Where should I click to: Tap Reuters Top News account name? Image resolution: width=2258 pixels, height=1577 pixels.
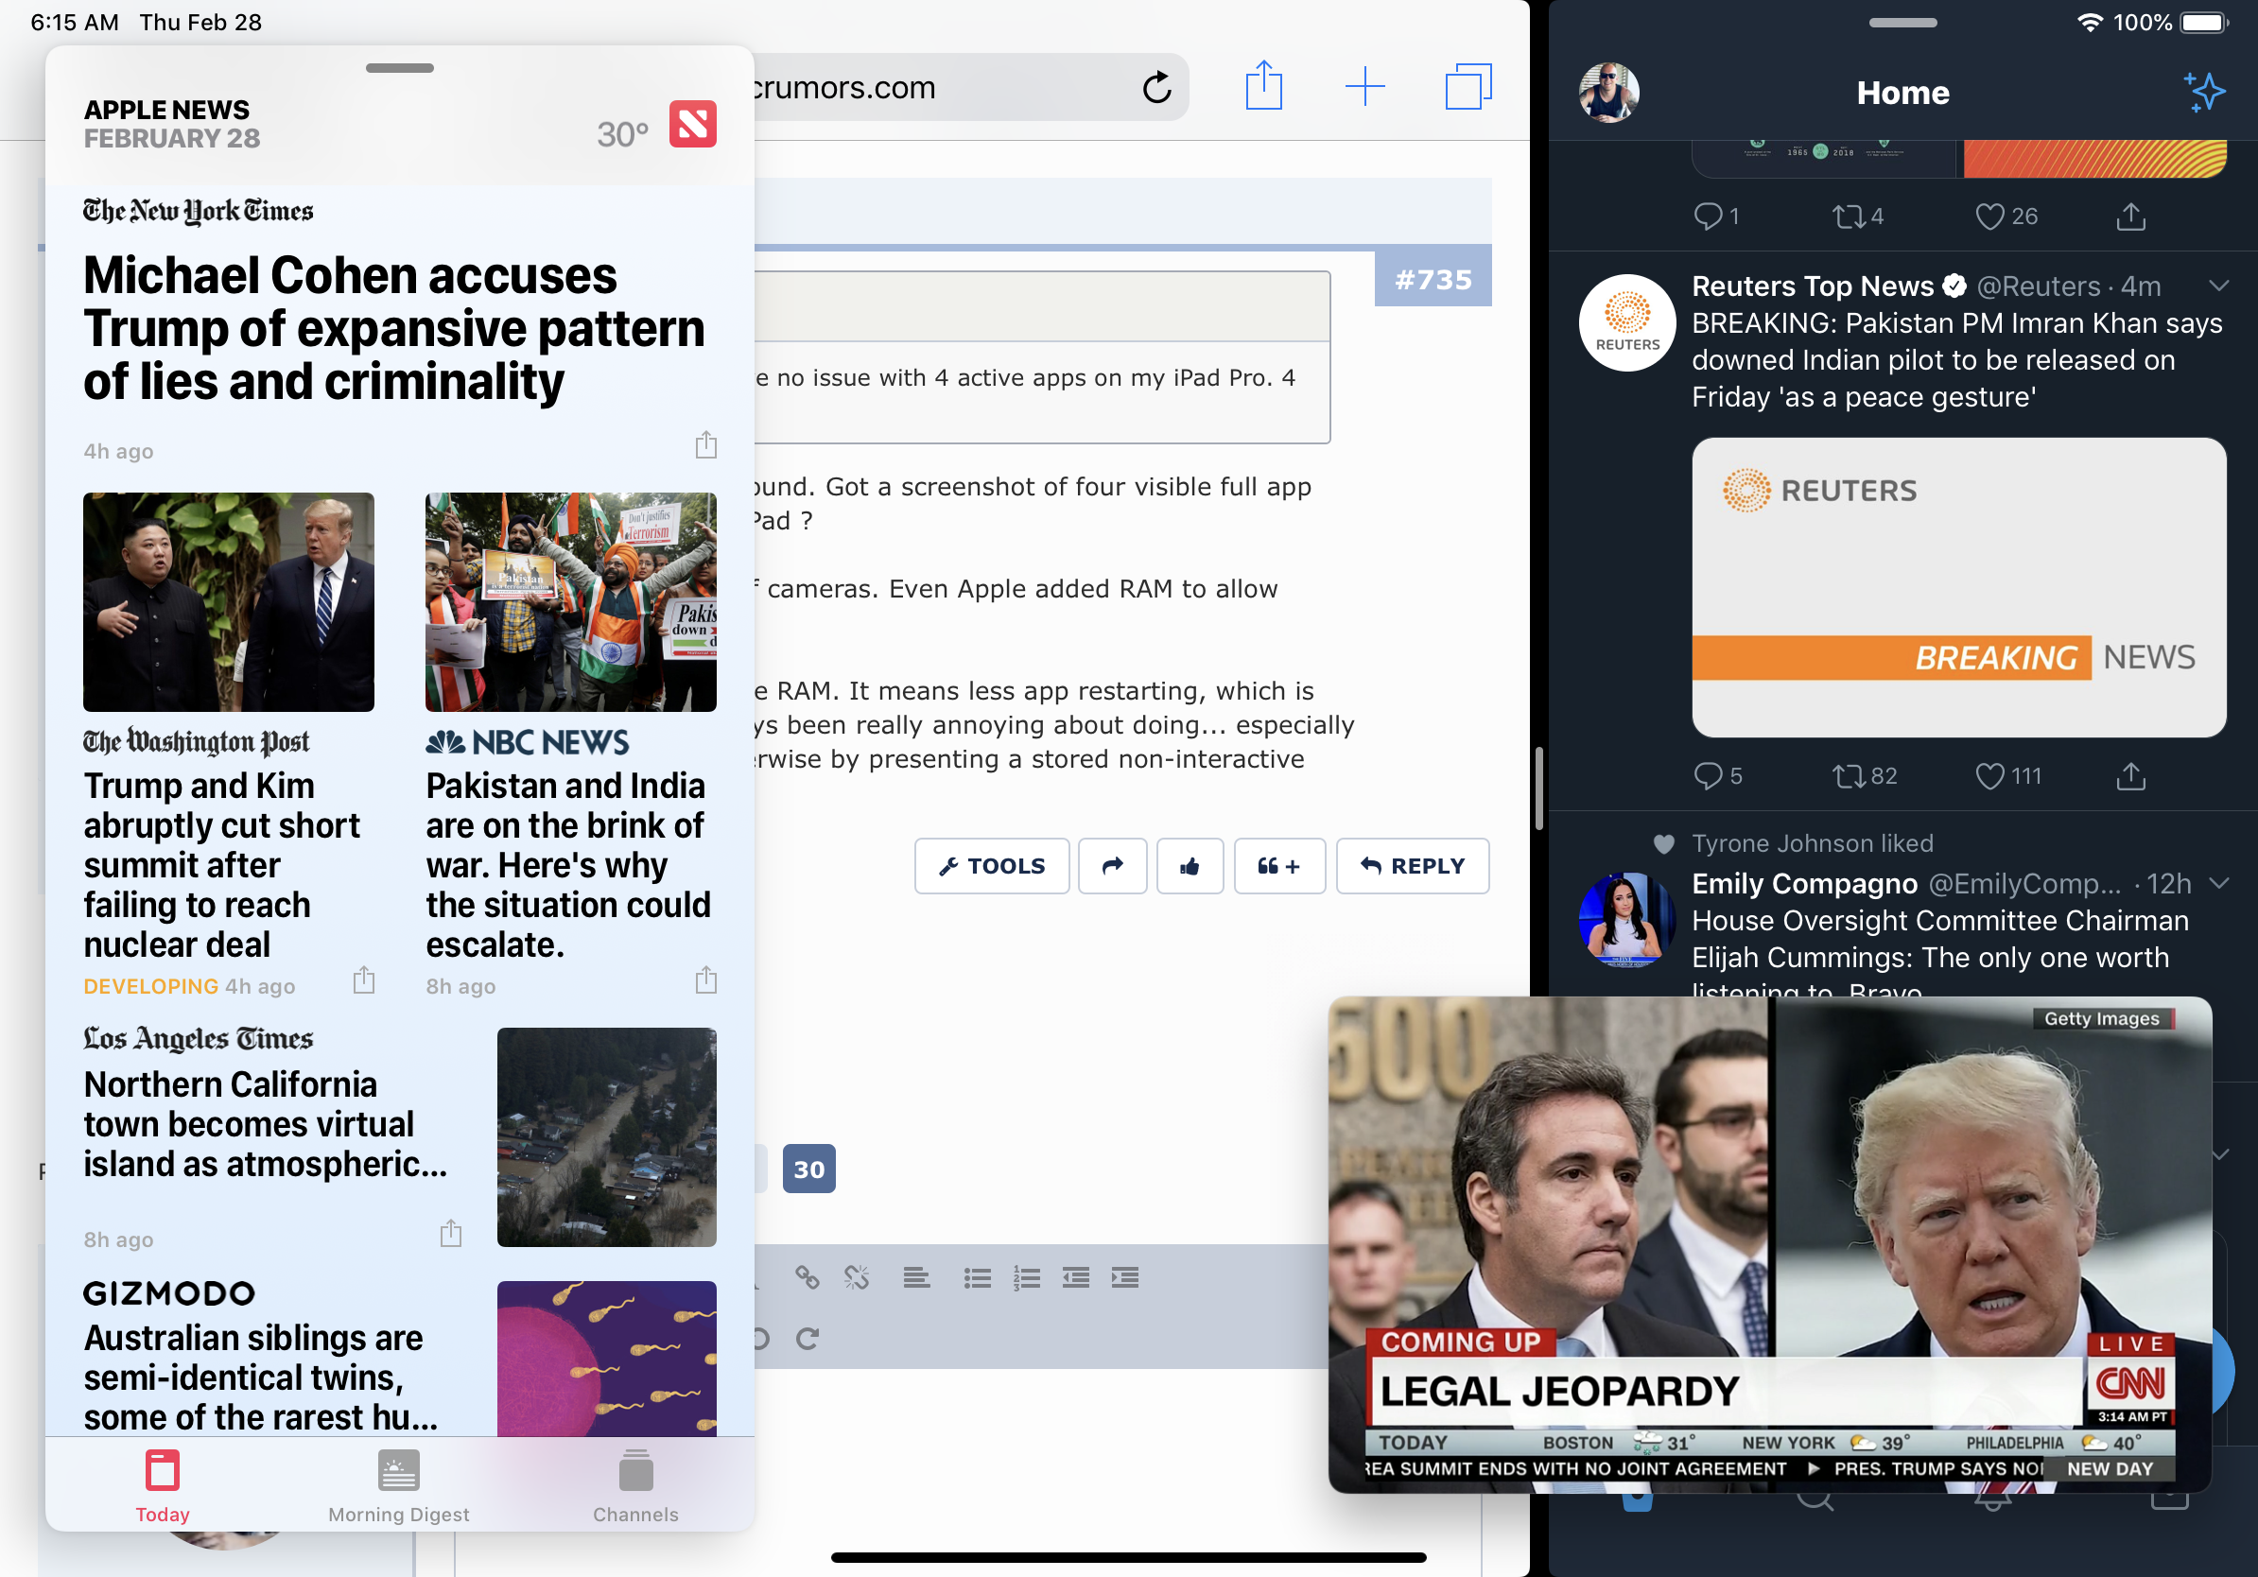pyautogui.click(x=1813, y=286)
